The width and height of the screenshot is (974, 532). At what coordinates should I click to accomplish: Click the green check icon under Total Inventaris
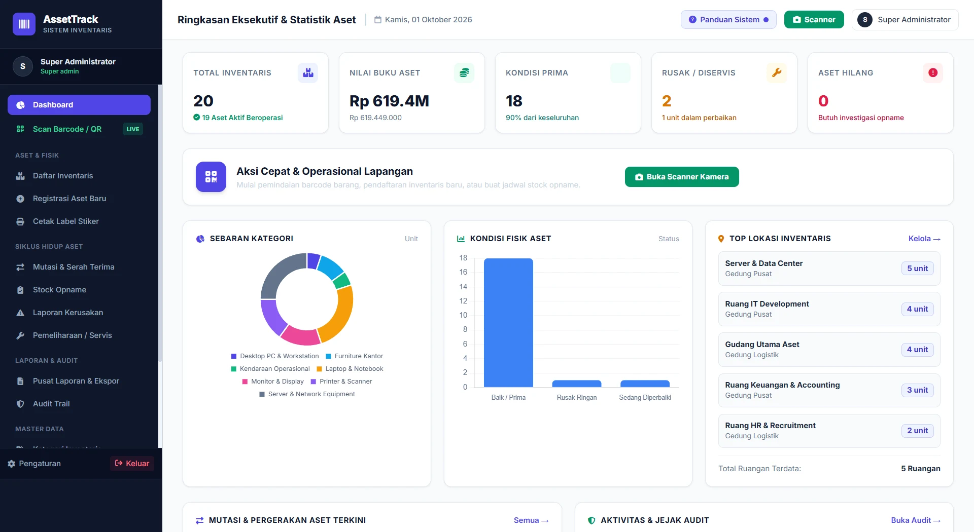(x=197, y=118)
